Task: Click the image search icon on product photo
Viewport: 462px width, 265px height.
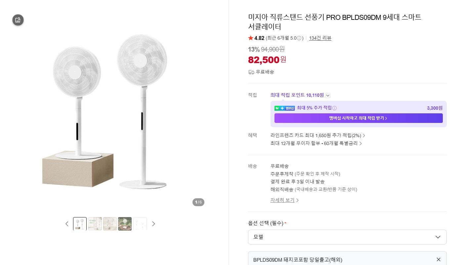Action: (18, 20)
